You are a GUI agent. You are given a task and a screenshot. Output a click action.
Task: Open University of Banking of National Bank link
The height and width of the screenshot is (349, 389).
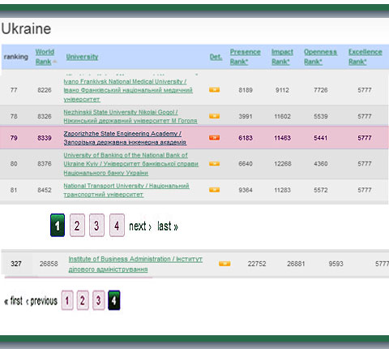click(x=131, y=164)
